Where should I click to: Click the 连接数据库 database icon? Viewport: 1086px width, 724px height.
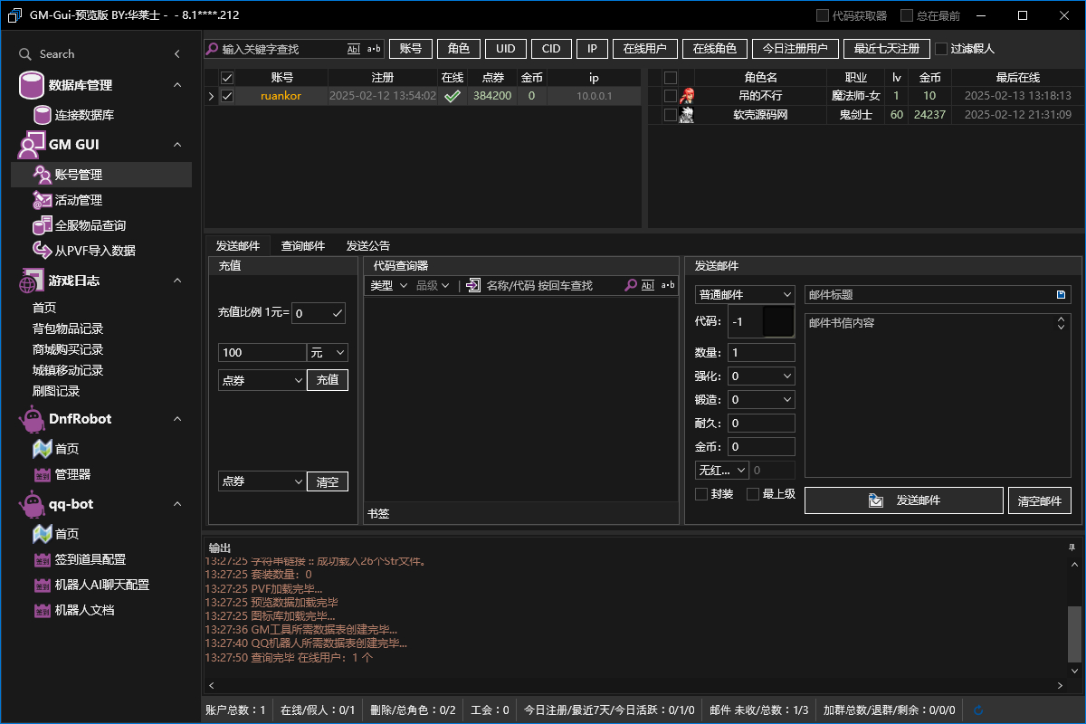point(42,115)
